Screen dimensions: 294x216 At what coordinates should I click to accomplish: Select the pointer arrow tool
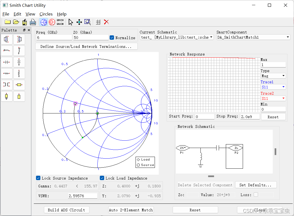pos(70,22)
